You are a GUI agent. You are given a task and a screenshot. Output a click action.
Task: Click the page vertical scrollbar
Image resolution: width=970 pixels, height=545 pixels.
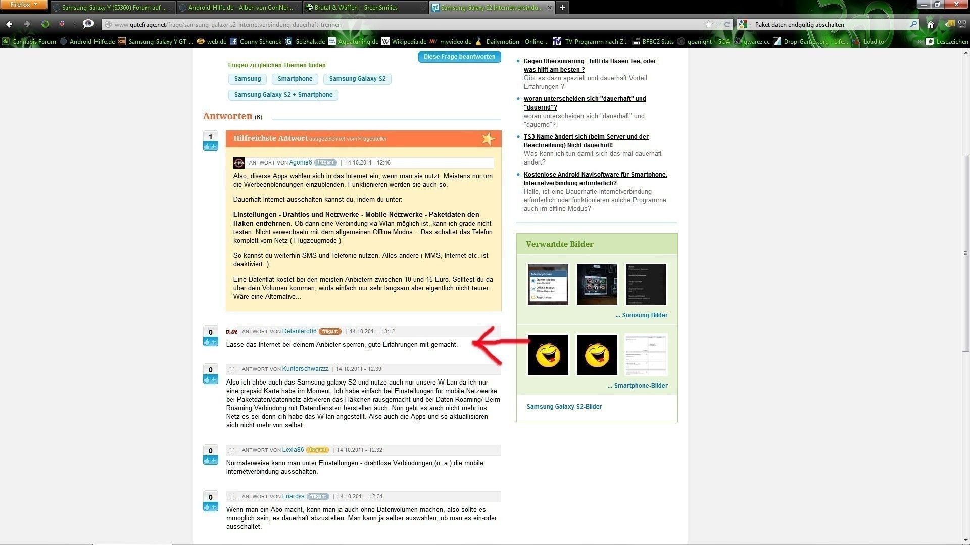click(x=965, y=252)
